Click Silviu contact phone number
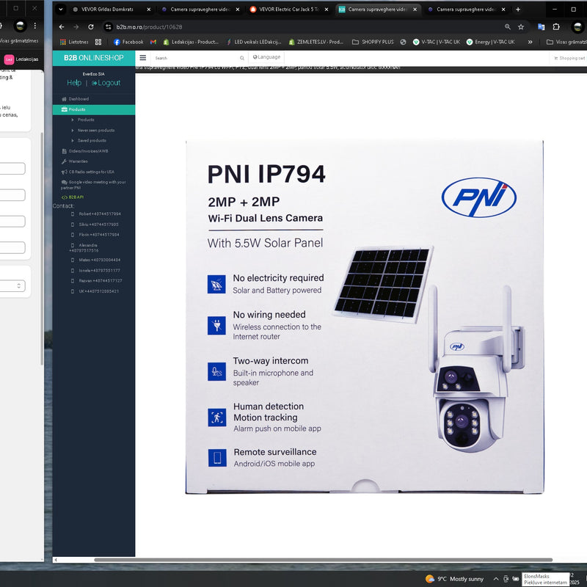The width and height of the screenshot is (587, 587). (x=98, y=225)
